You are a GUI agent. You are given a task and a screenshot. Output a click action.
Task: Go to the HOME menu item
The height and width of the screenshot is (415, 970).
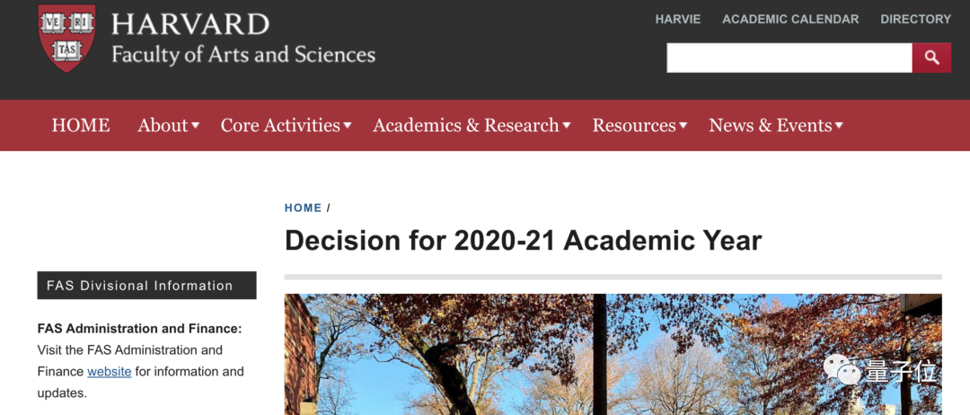(81, 126)
